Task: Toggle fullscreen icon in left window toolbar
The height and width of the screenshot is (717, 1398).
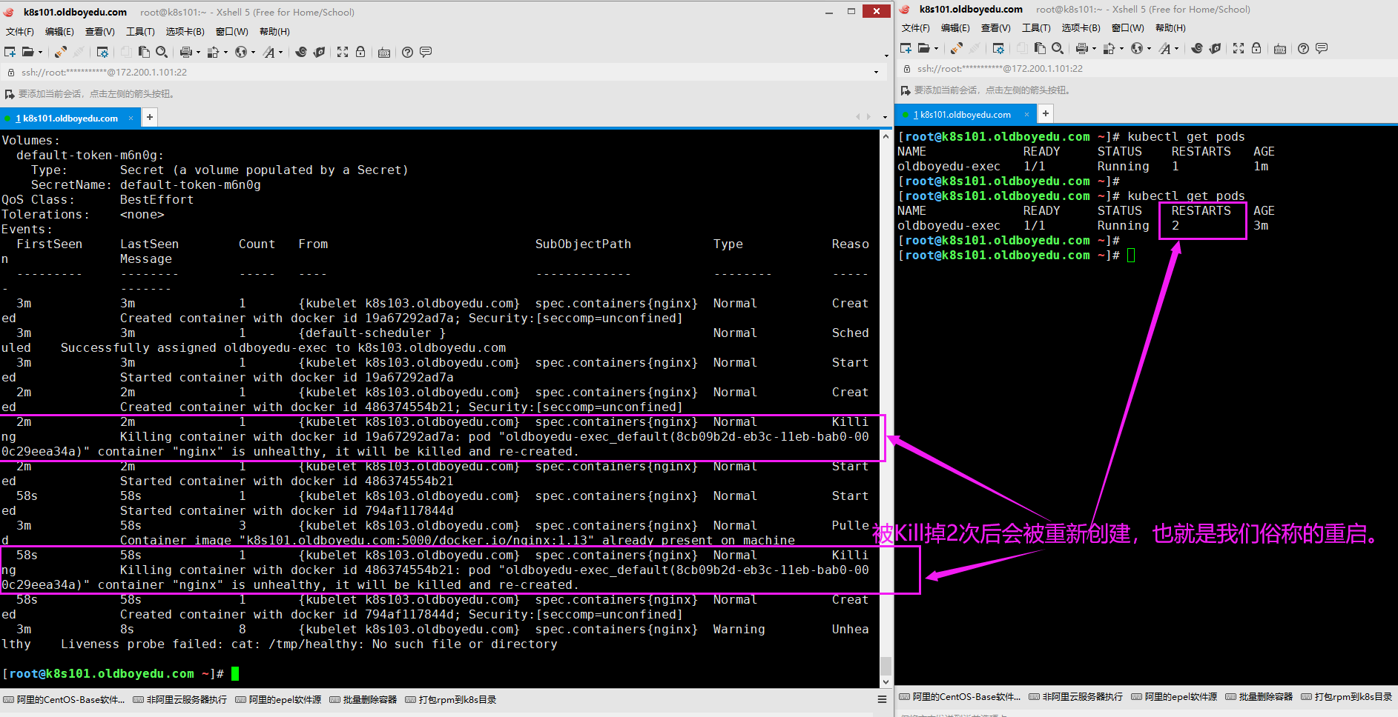Action: [x=342, y=52]
